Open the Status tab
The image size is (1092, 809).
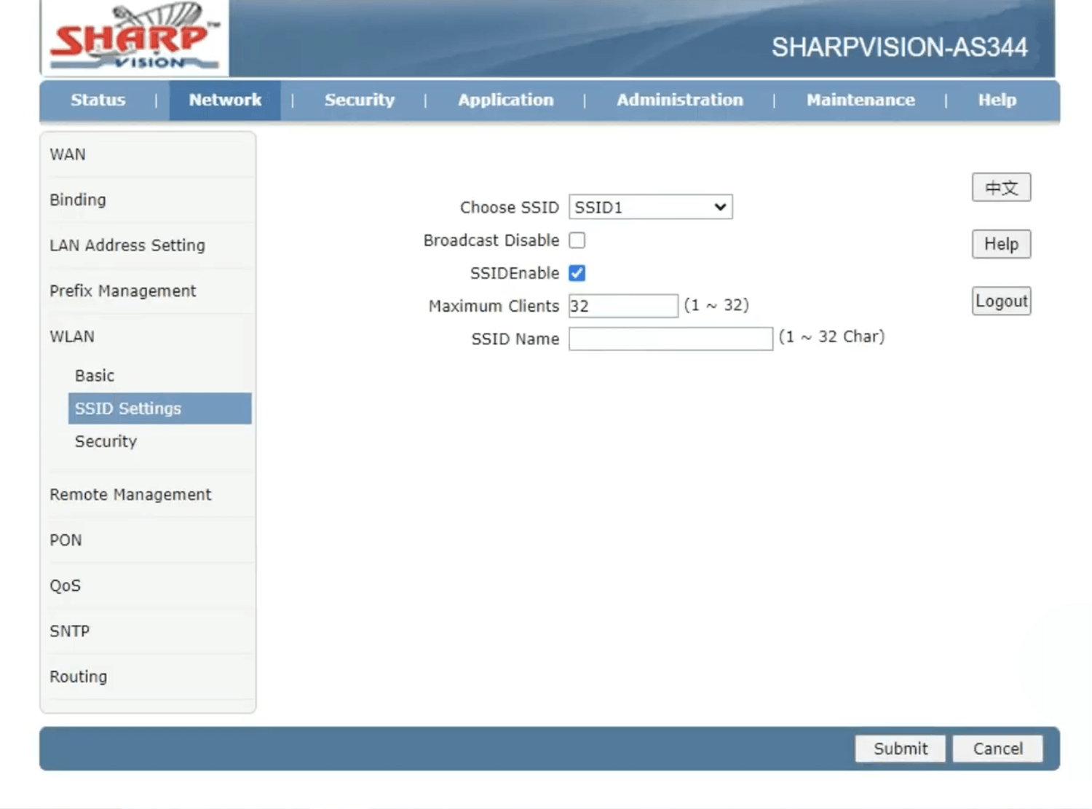pos(98,100)
